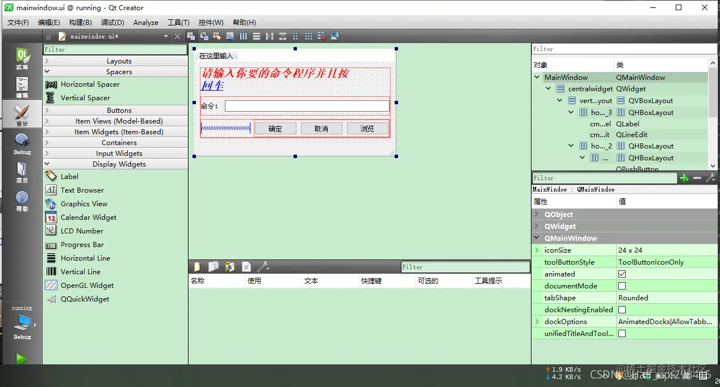Open Help (帮助) mode
This screenshot has width=720, height=387.
(x=22, y=201)
